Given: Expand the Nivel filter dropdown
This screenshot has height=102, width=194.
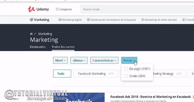Looking at the screenshot, I should point(60,60).
